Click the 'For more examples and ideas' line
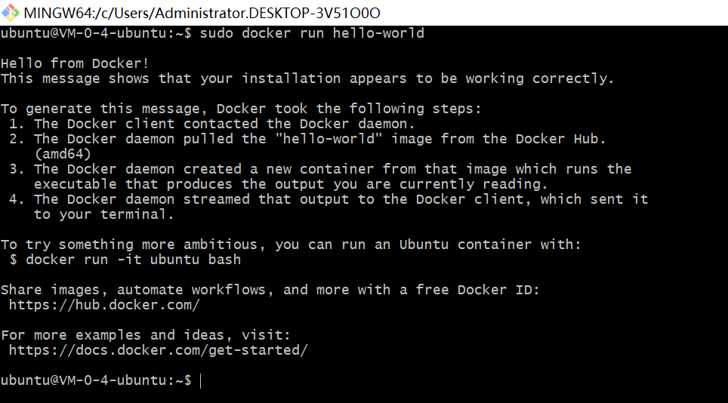Image resolution: width=728 pixels, height=403 pixels. [x=146, y=335]
